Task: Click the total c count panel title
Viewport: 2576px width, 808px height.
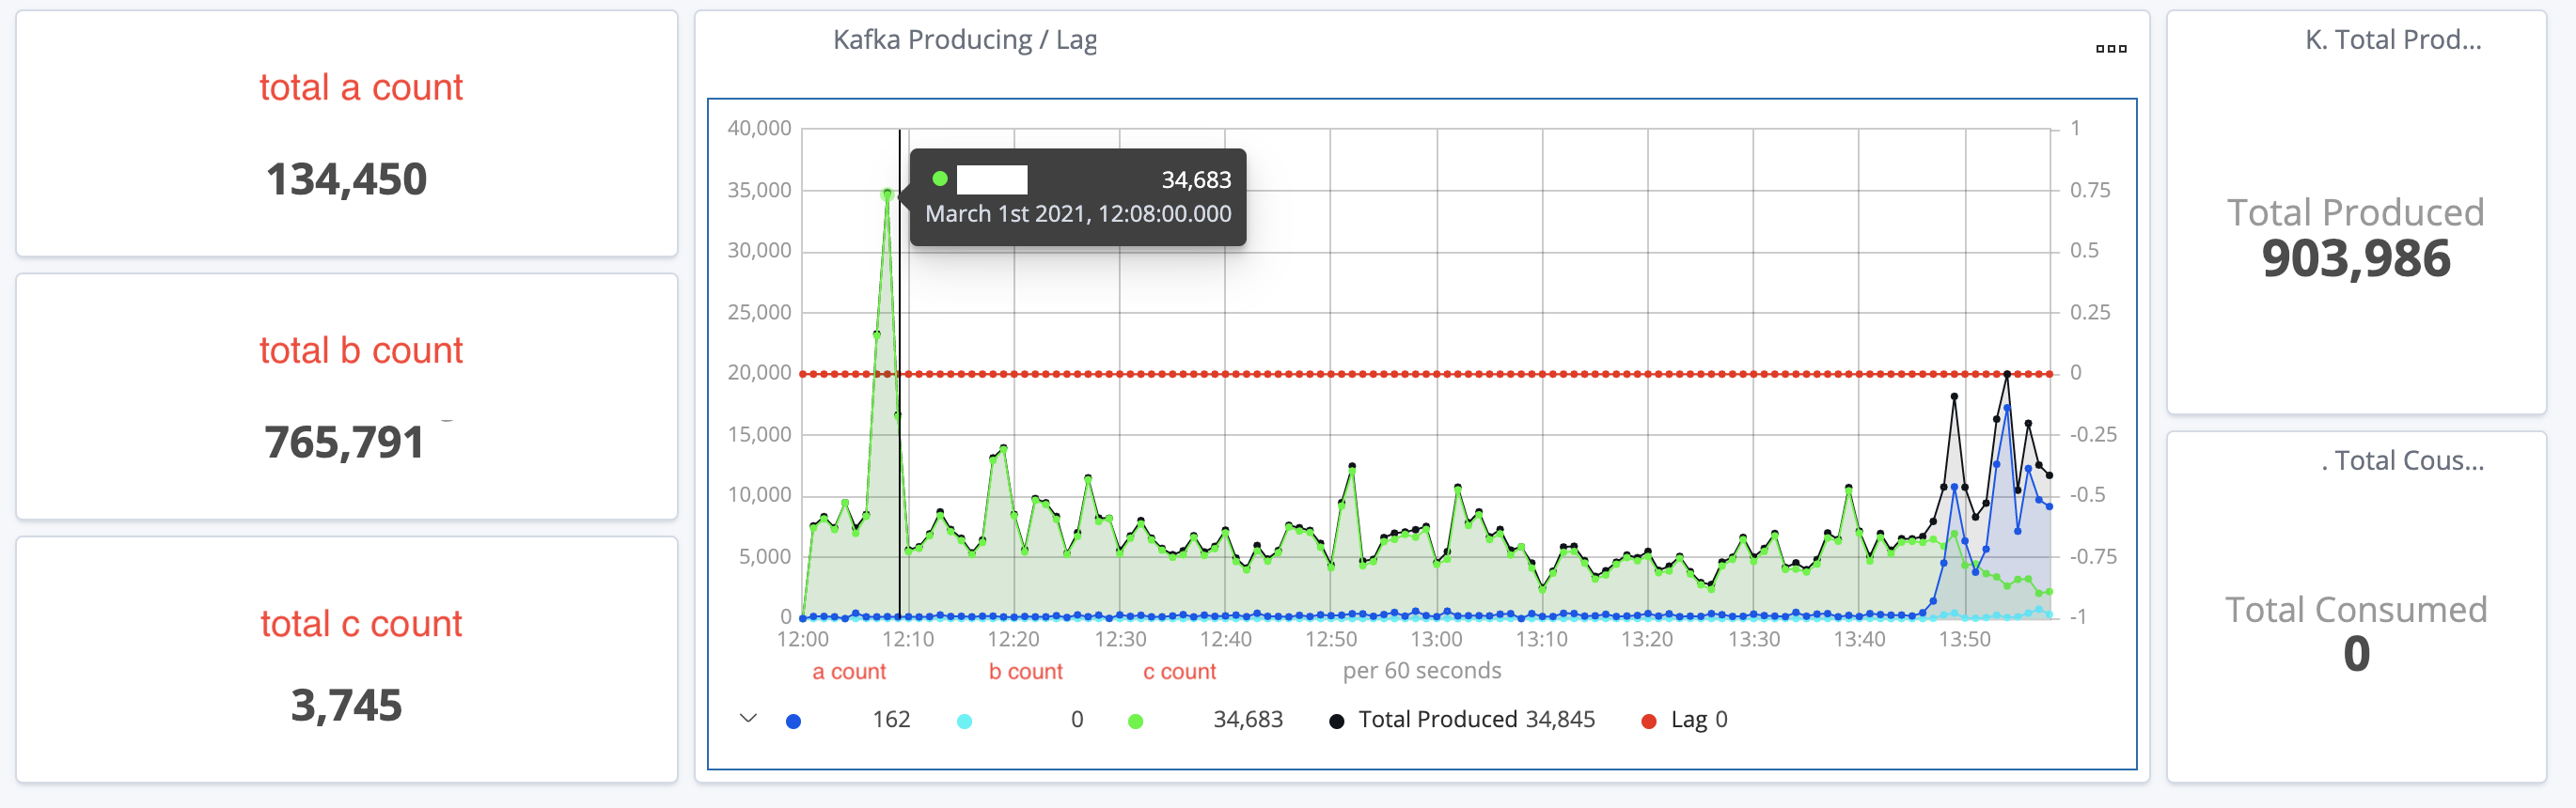Action: click(x=361, y=623)
